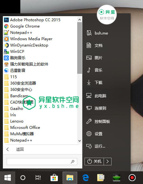The width and height of the screenshot is (143, 184).
Task: Click the 文档 documents icon
Action: [89, 45]
